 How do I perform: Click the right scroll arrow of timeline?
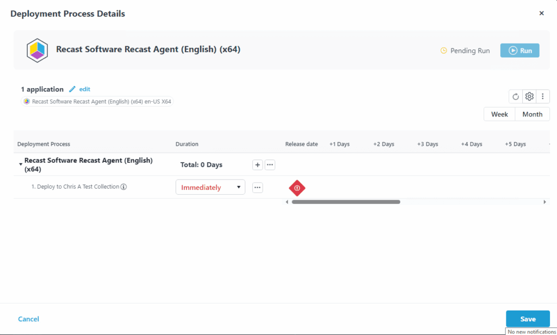544,202
